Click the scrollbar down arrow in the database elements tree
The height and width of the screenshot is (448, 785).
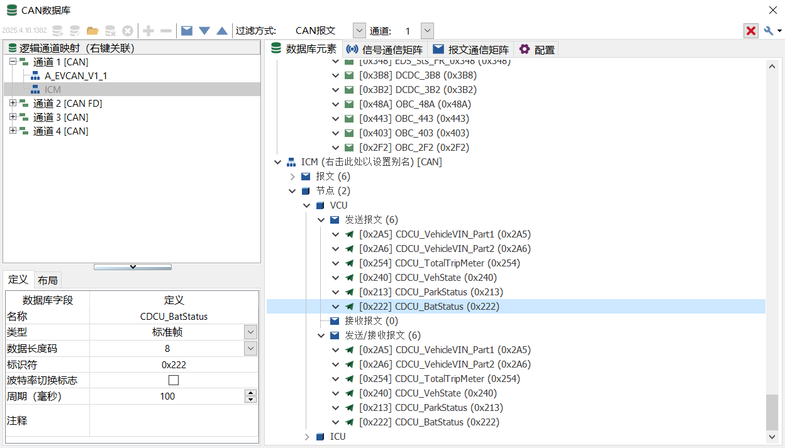[772, 437]
